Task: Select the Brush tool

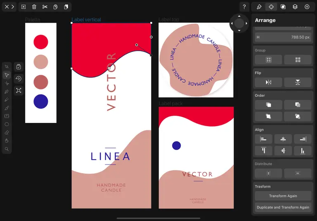Action: click(x=7, y=108)
